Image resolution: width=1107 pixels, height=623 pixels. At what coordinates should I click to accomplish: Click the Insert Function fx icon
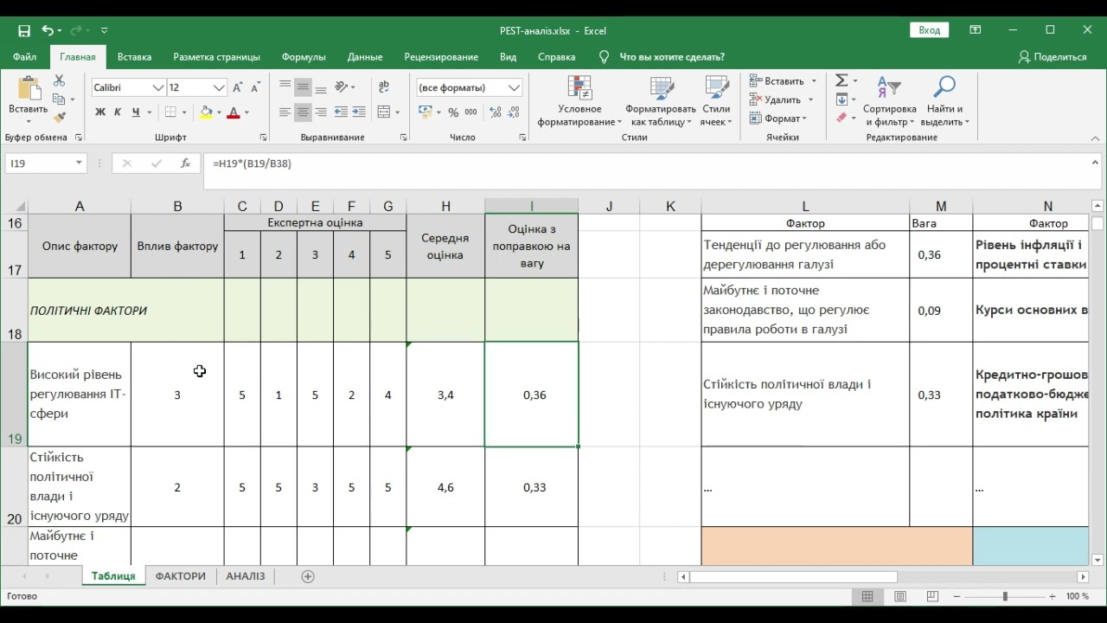[x=185, y=164]
